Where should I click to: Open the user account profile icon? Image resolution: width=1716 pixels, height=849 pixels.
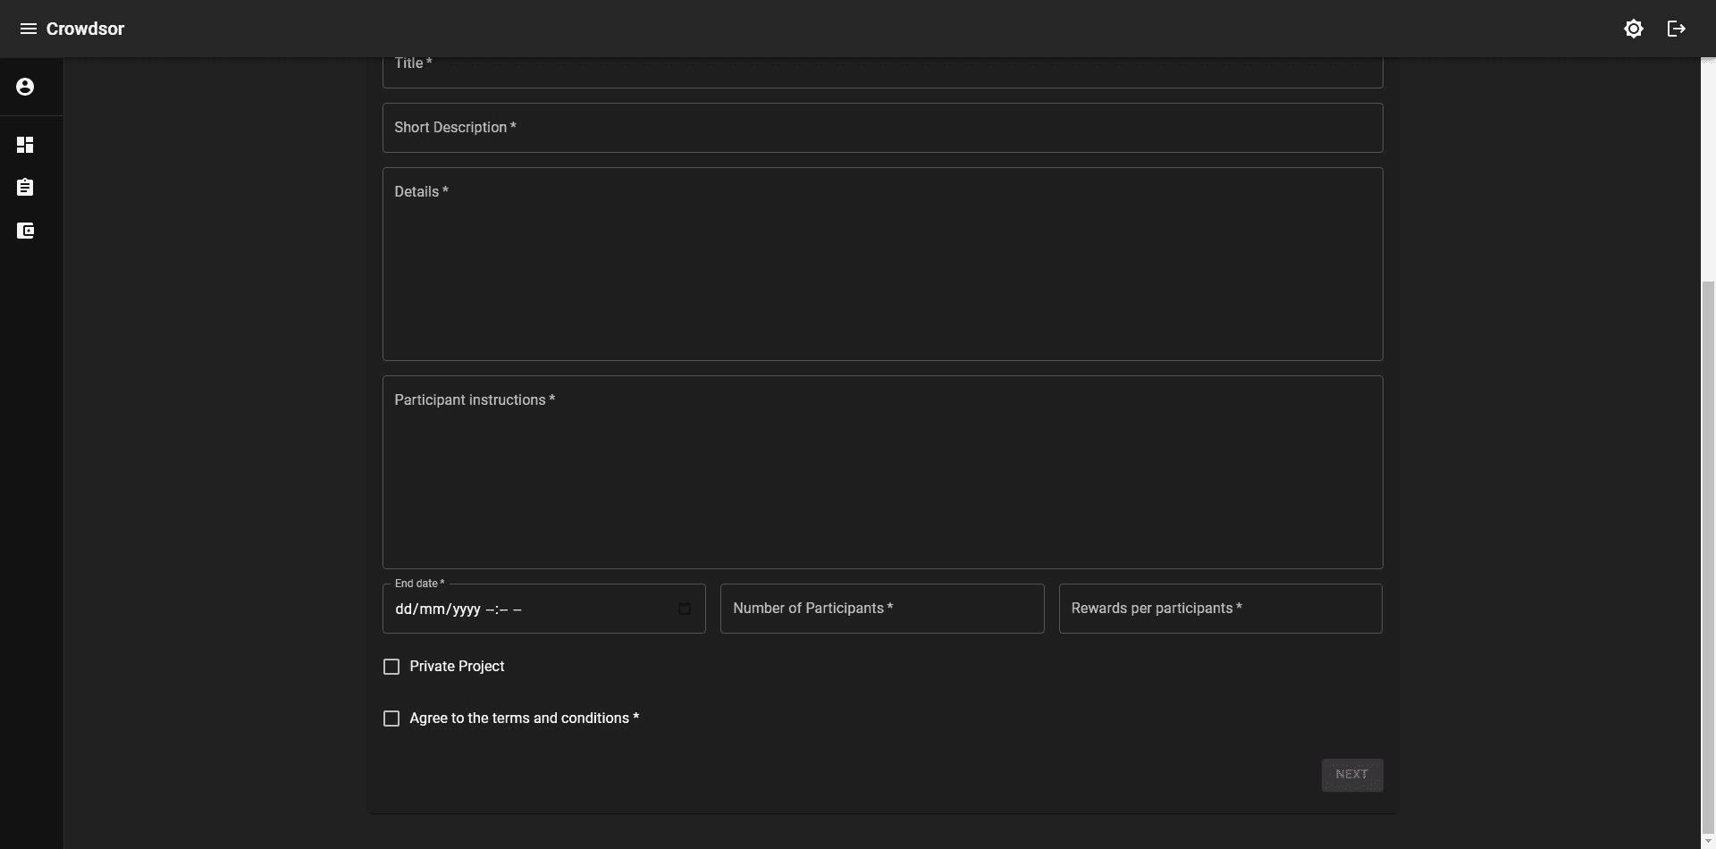pyautogui.click(x=25, y=87)
